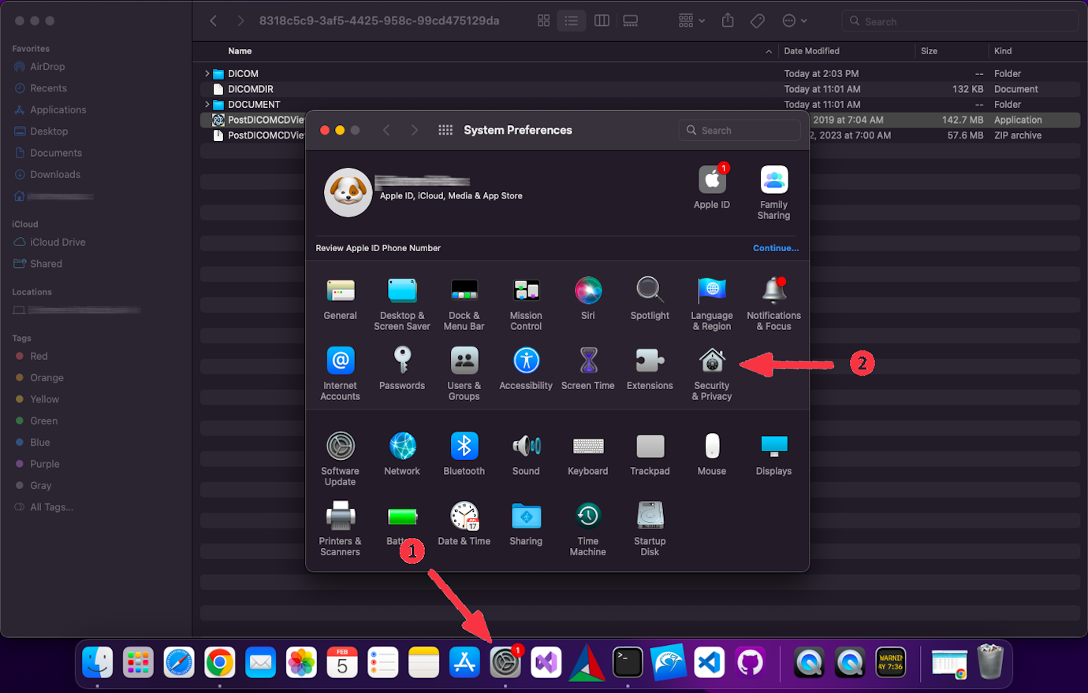The image size is (1088, 693).
Task: Open Siri preferences
Action: (x=587, y=291)
